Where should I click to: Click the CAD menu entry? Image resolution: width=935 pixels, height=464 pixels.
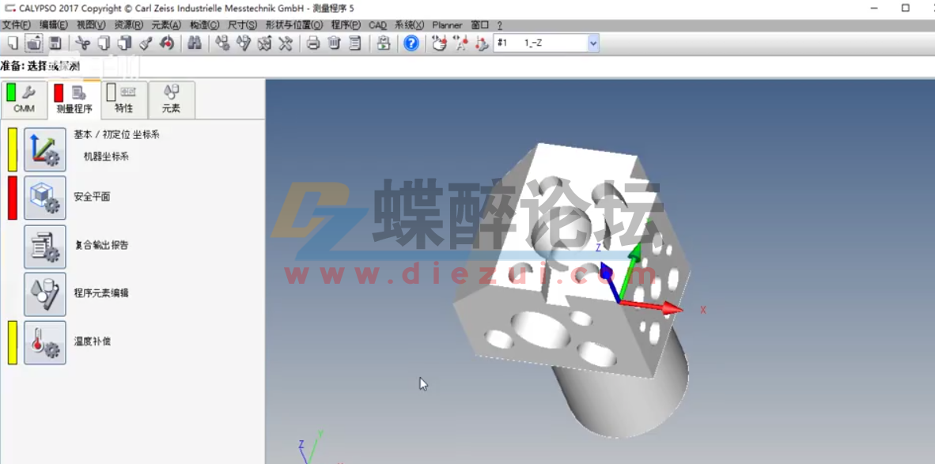377,25
